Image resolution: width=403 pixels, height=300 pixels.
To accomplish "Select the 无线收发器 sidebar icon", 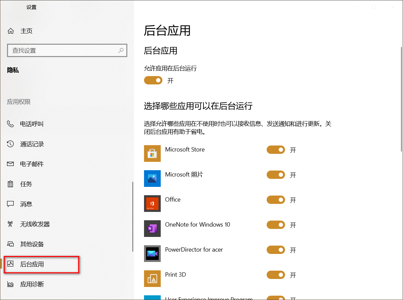I will coord(10,224).
